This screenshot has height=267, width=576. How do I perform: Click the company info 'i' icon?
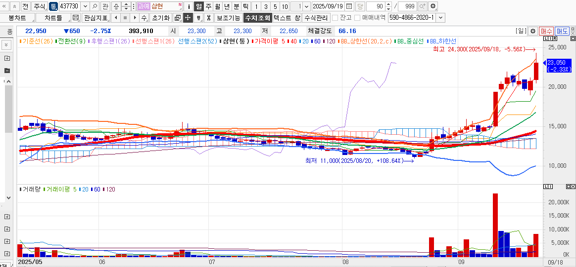click(x=189, y=6)
